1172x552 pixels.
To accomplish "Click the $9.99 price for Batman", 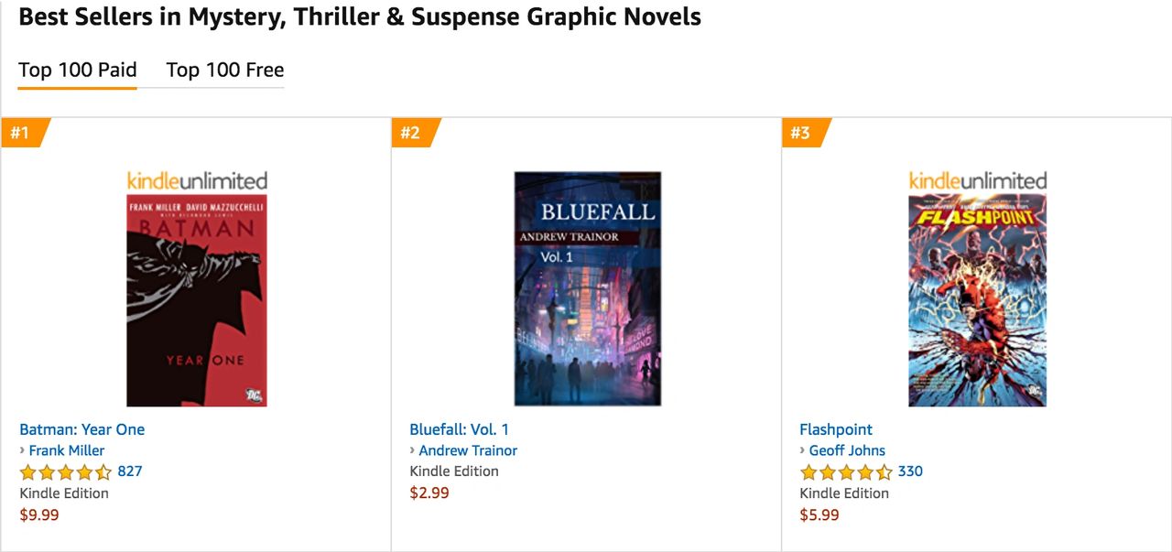I will click(x=39, y=514).
